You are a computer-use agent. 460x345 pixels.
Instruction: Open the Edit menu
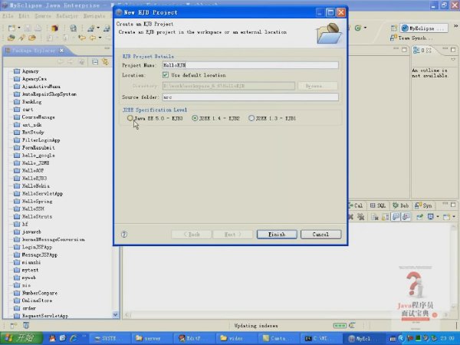pos(24,16)
